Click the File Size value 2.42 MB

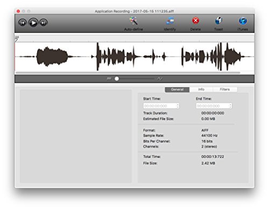(208, 163)
